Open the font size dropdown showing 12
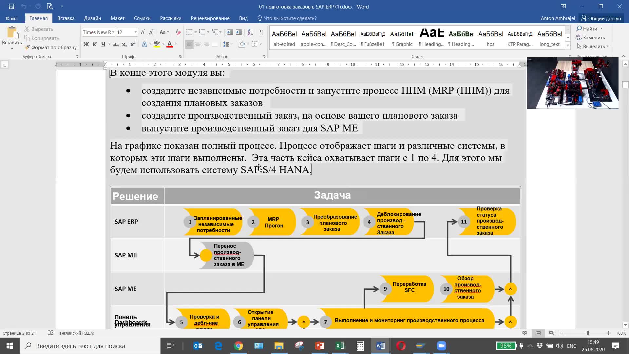Viewport: 629px width, 354px height. point(135,32)
